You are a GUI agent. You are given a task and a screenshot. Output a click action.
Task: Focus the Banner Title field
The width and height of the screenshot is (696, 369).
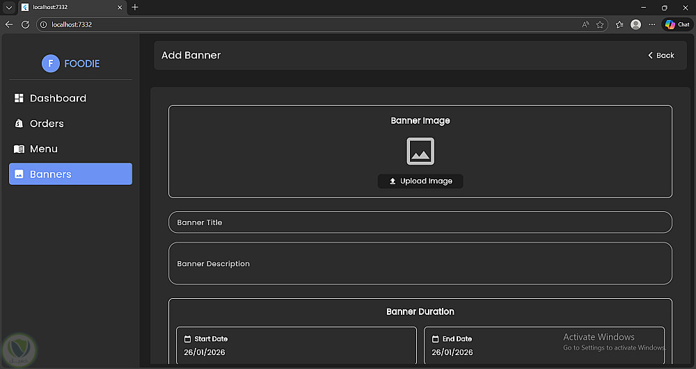(x=420, y=222)
